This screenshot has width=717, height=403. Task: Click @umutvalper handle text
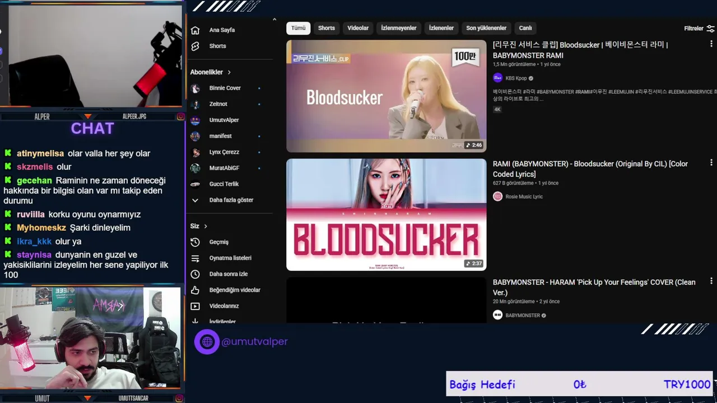pos(254,341)
